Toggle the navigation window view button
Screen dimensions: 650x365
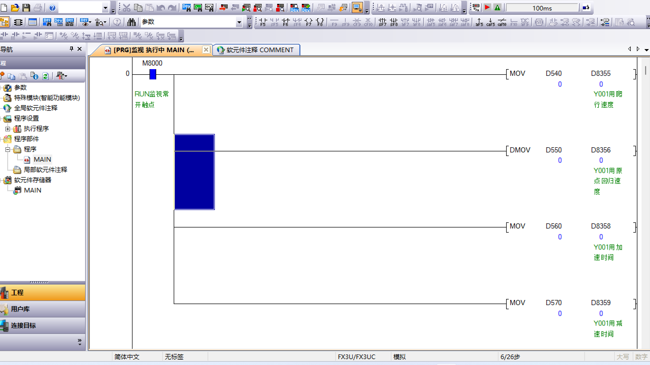tap(5, 22)
